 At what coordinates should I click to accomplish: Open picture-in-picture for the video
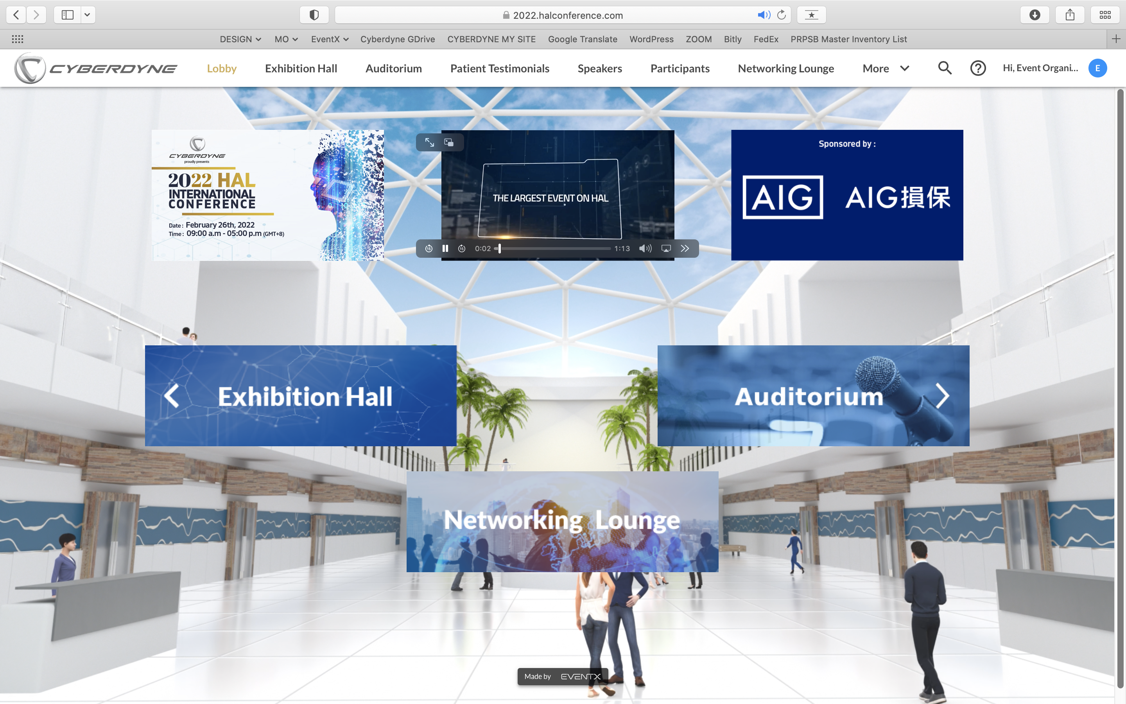449,142
